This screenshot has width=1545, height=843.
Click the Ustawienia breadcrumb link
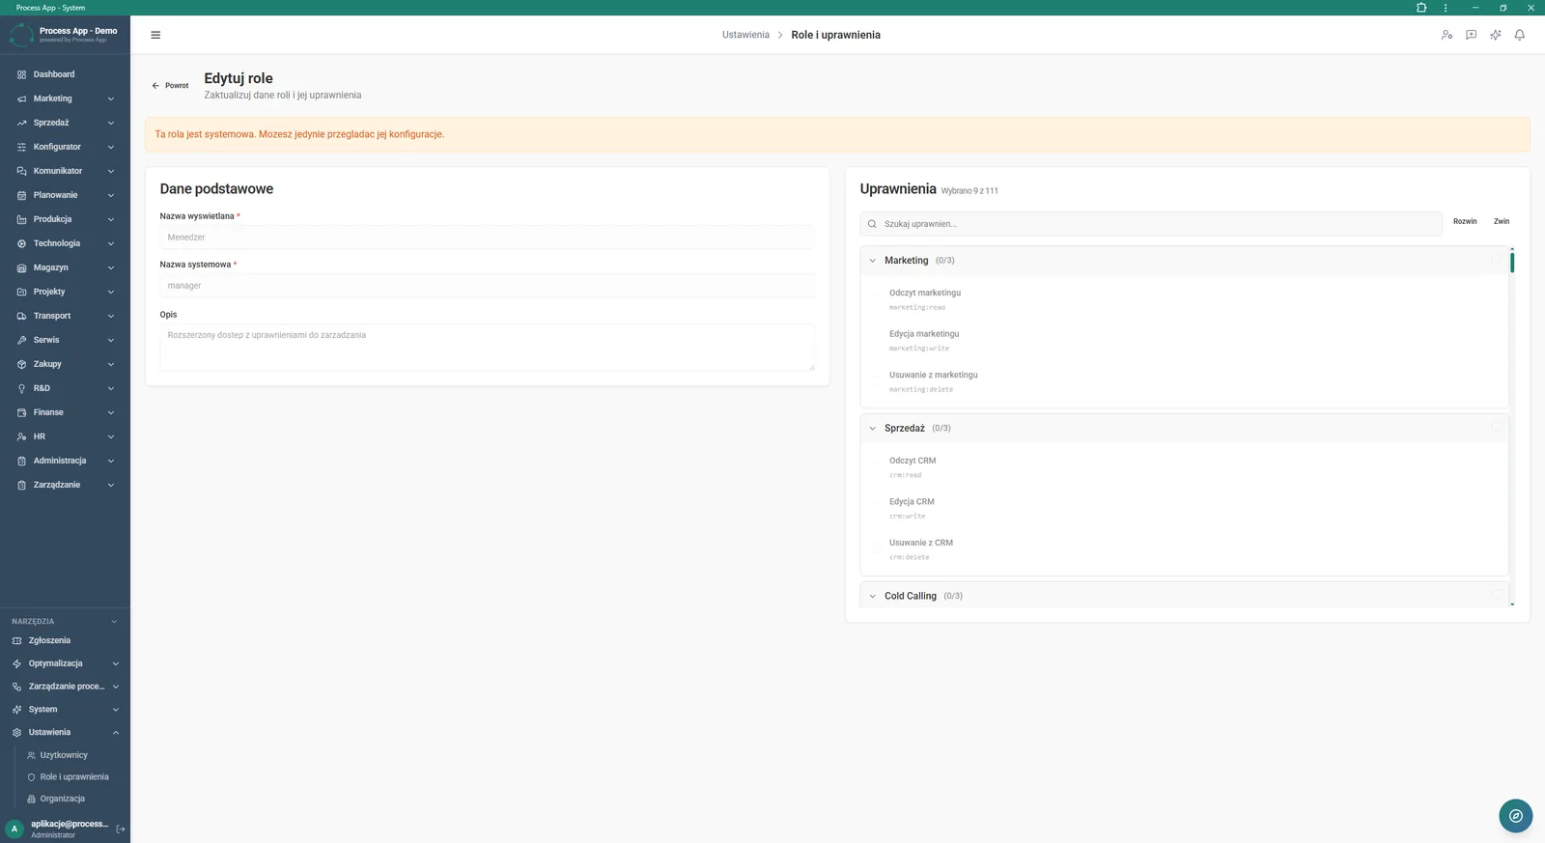point(745,35)
